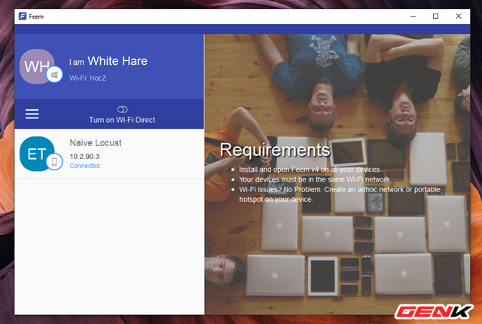The image size is (482, 324).
Task: Click the phone badge on ET avatar
Action: [x=53, y=162]
